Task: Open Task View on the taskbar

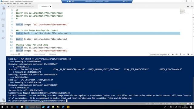Action: 12,107
